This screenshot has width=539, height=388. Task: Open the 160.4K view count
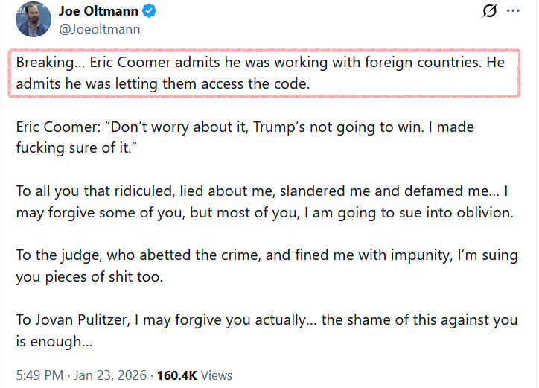(176, 375)
